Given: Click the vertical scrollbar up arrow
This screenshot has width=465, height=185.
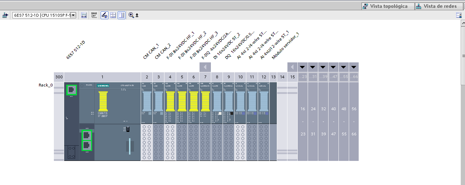Looking at the screenshot, I should (x=463, y=22).
